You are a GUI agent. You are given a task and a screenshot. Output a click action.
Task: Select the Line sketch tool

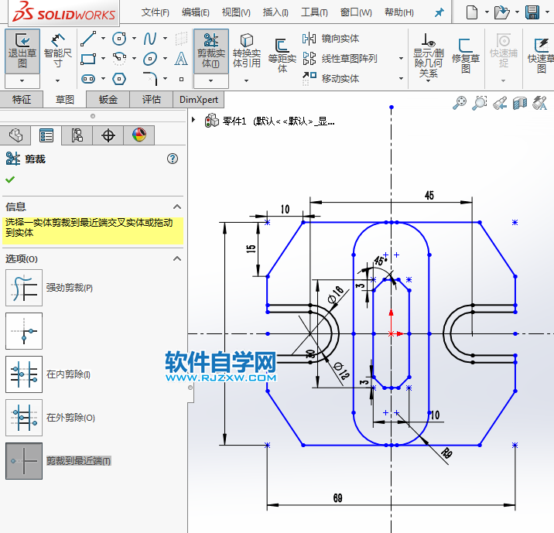tap(88, 39)
